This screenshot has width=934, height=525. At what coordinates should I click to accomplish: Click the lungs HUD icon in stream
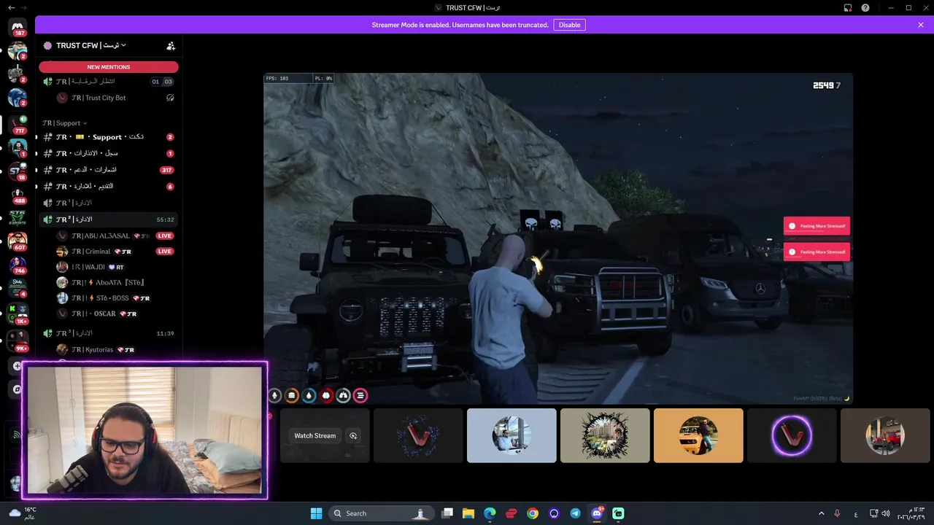343,395
